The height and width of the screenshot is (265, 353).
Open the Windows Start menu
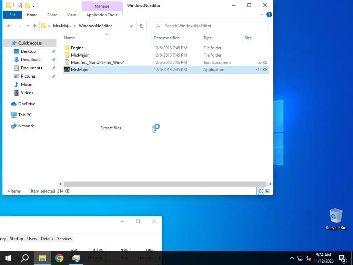pos(8,258)
